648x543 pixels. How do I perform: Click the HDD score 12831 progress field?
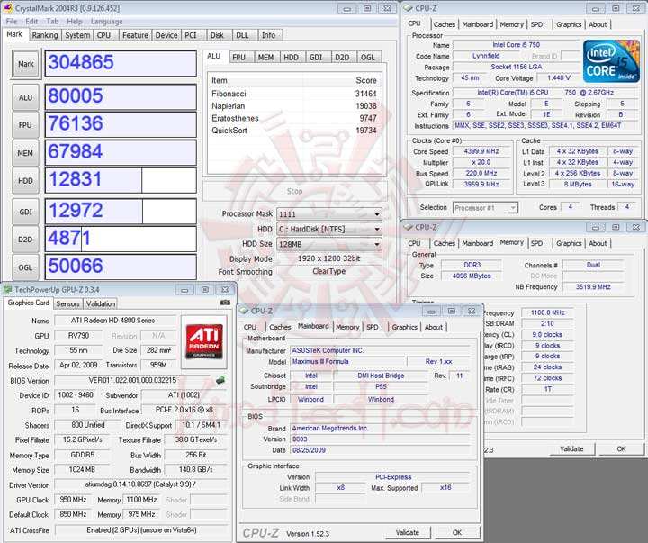tap(121, 180)
